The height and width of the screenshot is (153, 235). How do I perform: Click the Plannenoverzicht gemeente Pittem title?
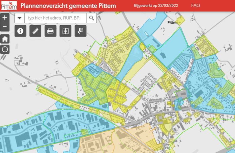(x=68, y=6)
